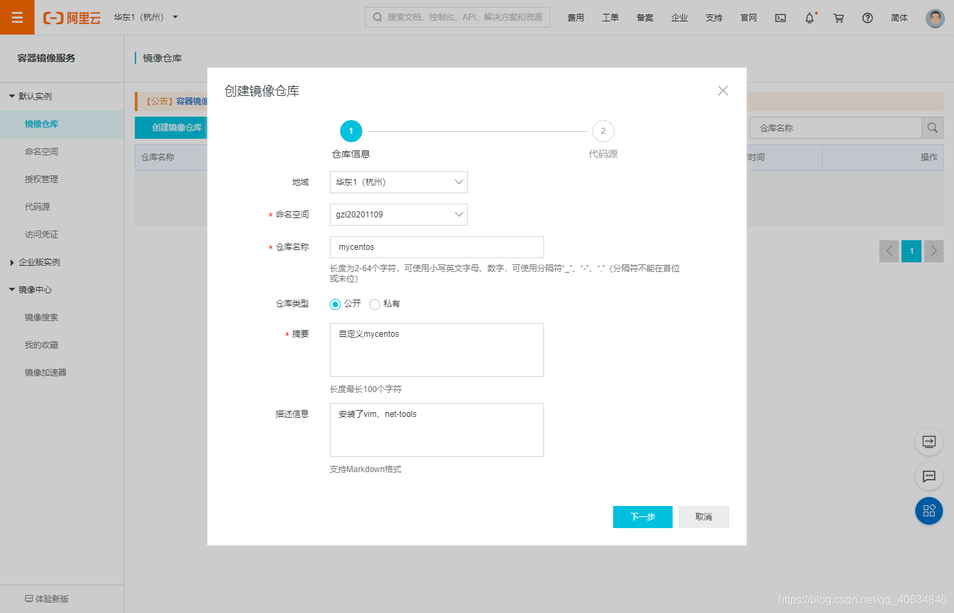Open 工单 in top navigation

(610, 18)
